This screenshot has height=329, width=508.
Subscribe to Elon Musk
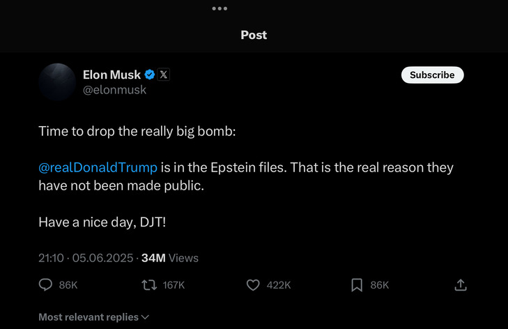[432, 75]
